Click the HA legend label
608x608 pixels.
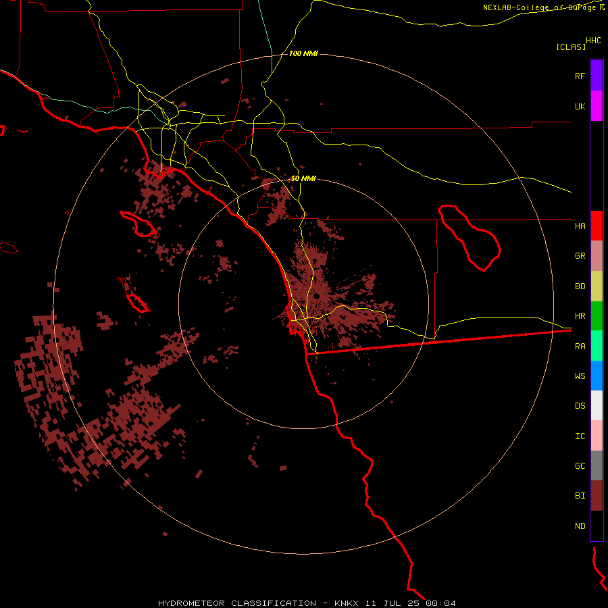580,226
